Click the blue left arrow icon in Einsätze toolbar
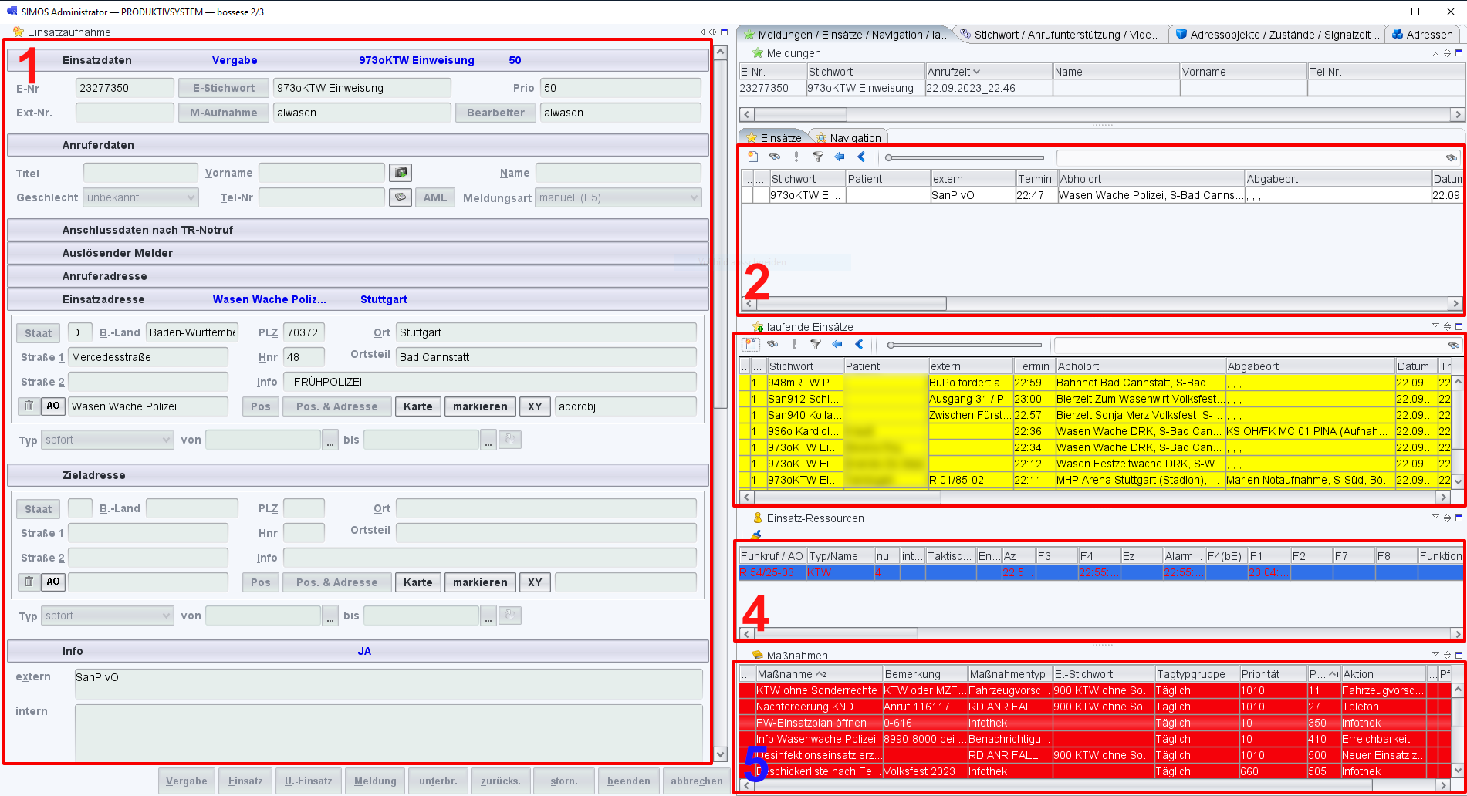 (839, 157)
